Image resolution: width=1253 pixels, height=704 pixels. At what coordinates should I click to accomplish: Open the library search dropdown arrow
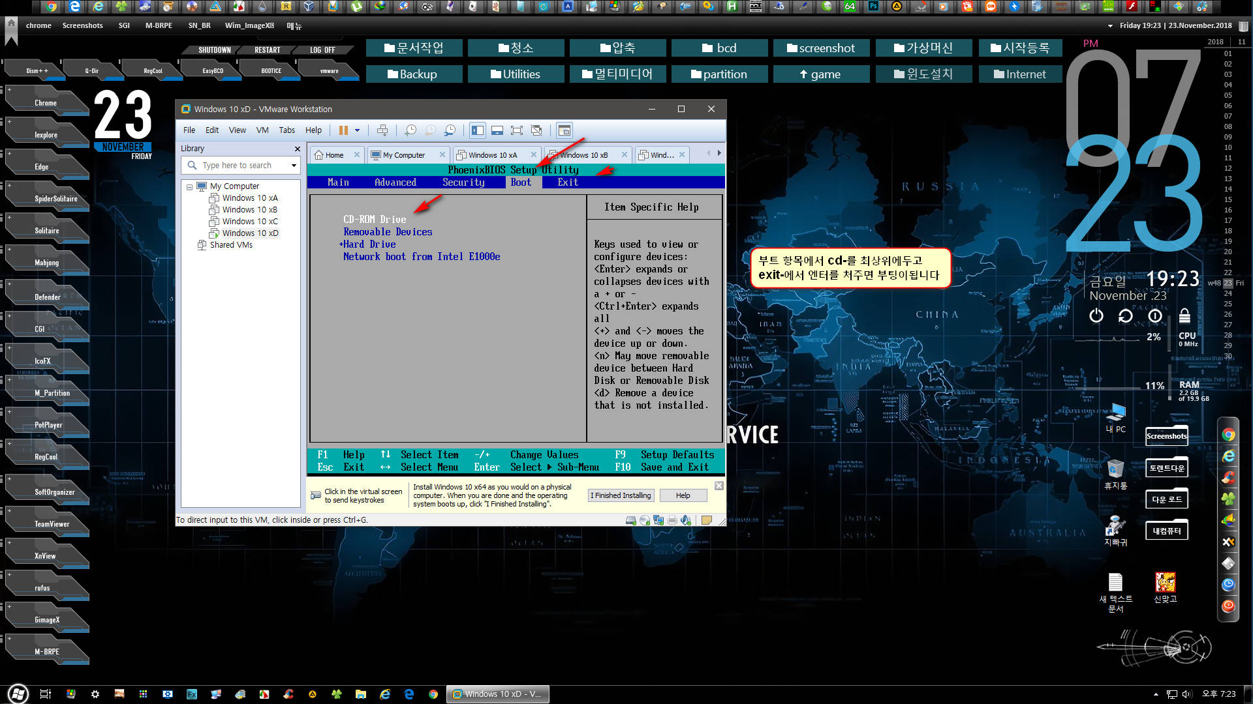tap(294, 166)
